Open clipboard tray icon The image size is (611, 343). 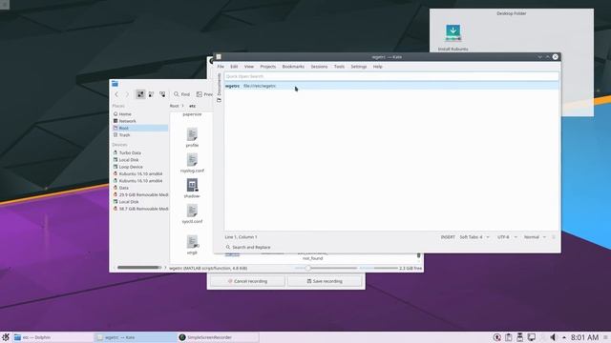[509, 337]
